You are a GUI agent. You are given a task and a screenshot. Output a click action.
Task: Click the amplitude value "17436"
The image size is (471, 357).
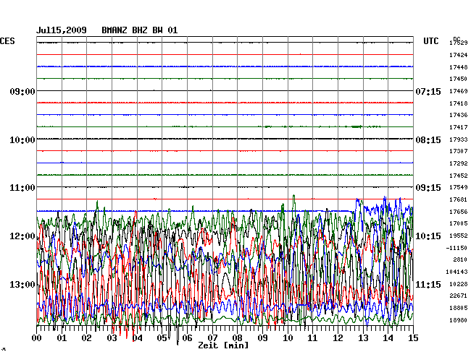[x=459, y=116]
